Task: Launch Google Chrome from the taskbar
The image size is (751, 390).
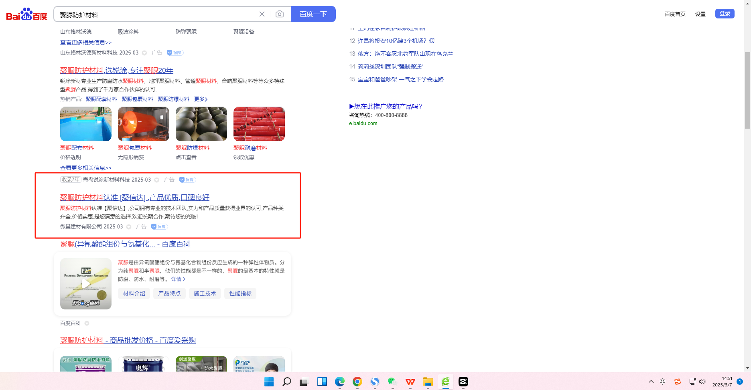Action: tap(357, 382)
